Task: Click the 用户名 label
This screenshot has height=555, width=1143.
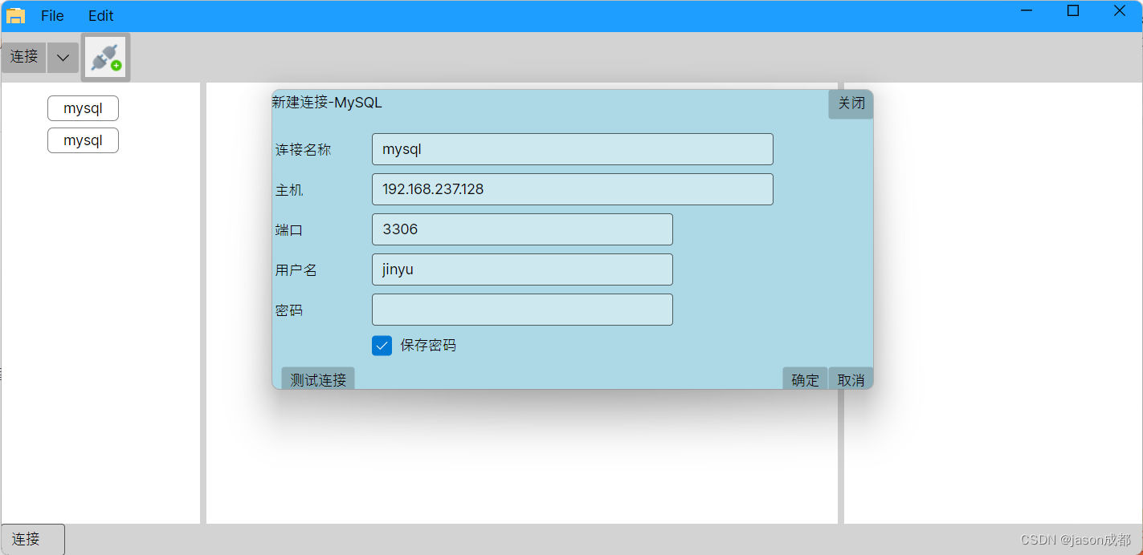Action: (x=296, y=270)
